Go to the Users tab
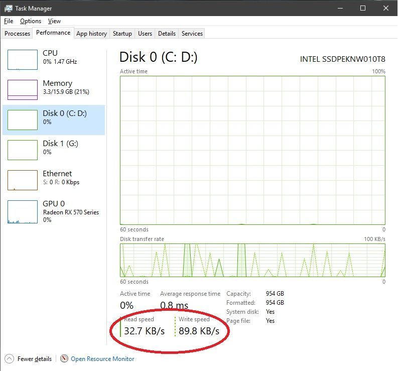 tap(145, 34)
